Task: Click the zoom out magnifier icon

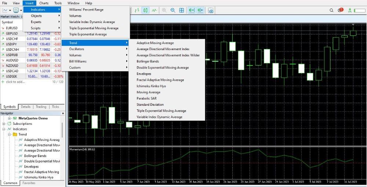Action: (172, 11)
